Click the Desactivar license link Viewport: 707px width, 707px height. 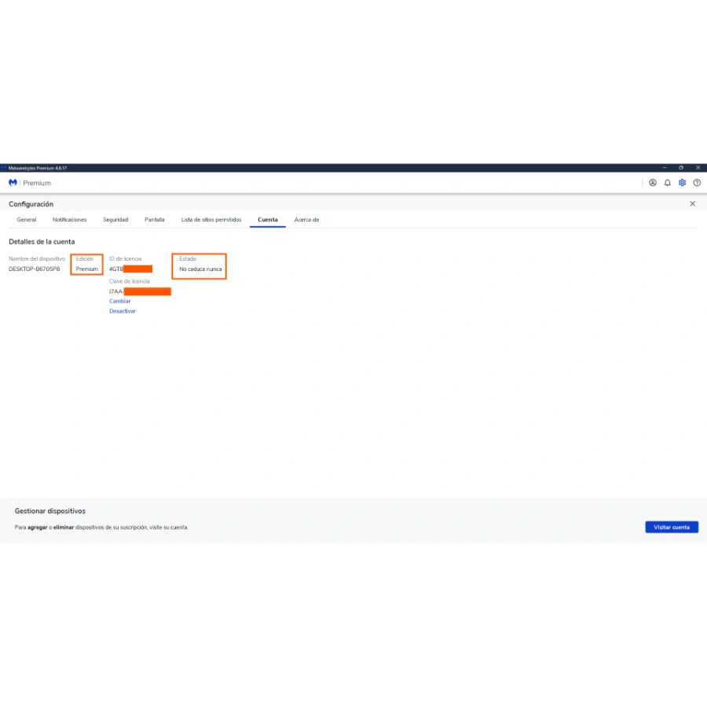pyautogui.click(x=123, y=311)
